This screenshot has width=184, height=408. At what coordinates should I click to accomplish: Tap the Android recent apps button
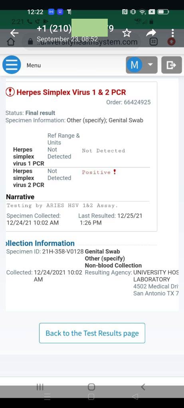pyautogui.click(x=40, y=387)
